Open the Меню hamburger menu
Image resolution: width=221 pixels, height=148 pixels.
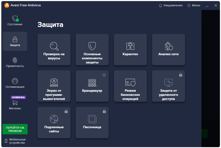coord(194,5)
